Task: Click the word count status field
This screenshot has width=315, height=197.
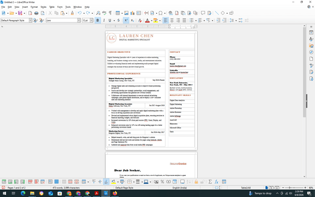Action: pos(66,187)
